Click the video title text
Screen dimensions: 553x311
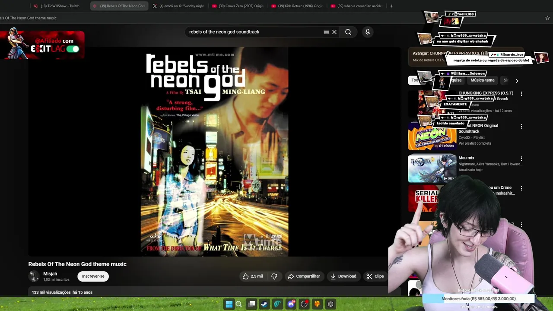(77, 264)
